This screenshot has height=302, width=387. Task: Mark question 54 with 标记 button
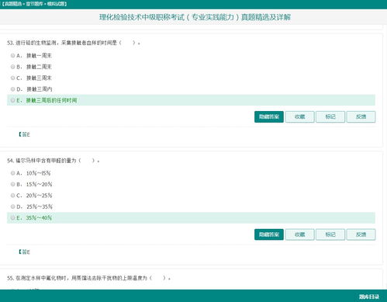(330, 234)
